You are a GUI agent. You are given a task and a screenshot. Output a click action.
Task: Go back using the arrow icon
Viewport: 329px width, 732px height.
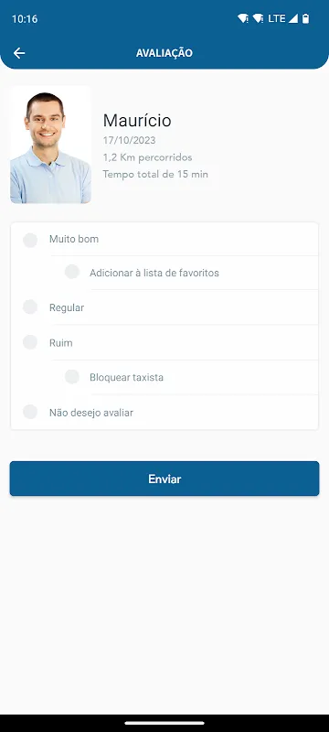coord(19,53)
